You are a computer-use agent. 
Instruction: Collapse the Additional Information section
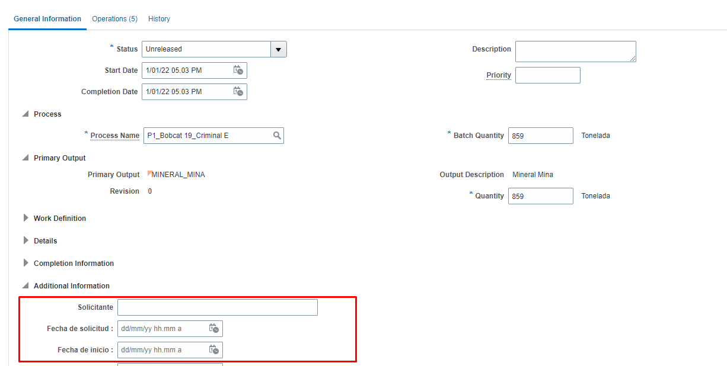(x=24, y=285)
